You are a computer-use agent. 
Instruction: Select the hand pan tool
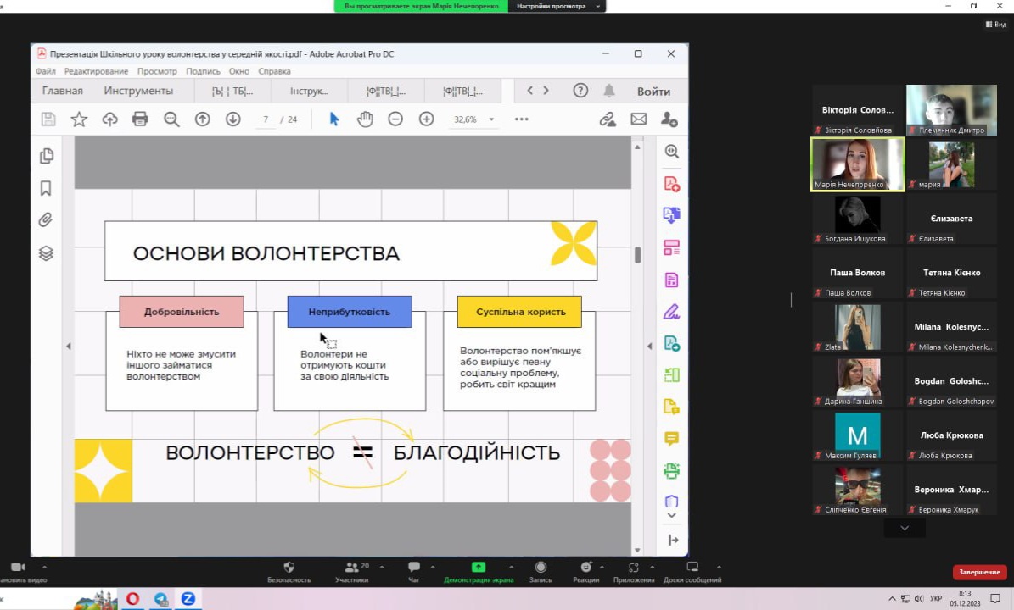click(365, 119)
